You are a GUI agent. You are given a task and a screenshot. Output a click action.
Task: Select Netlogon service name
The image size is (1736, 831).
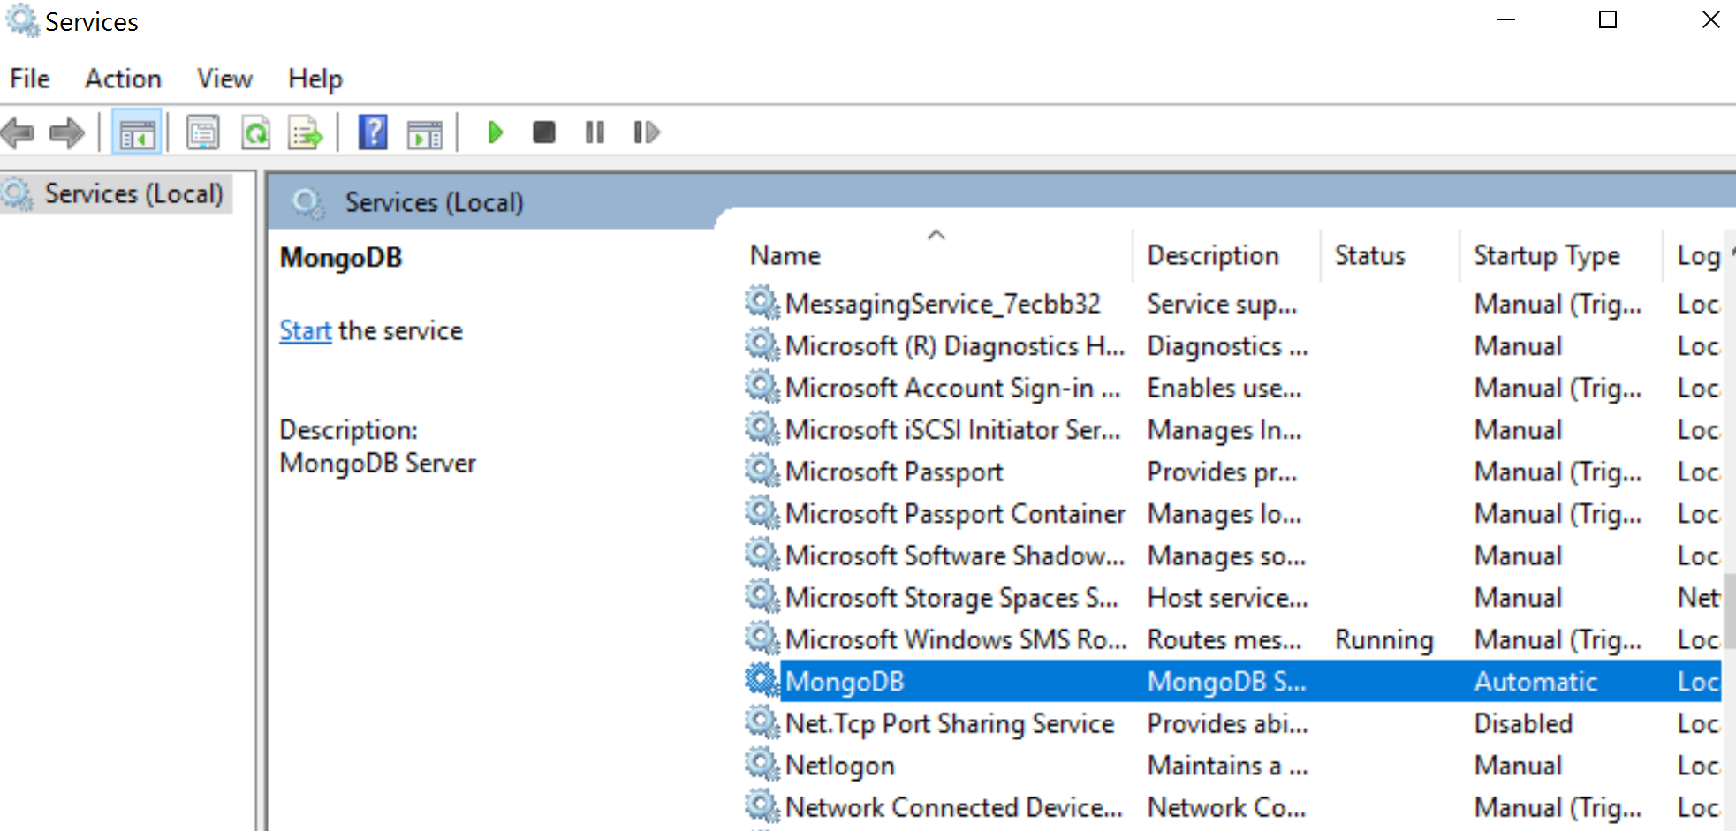click(840, 766)
